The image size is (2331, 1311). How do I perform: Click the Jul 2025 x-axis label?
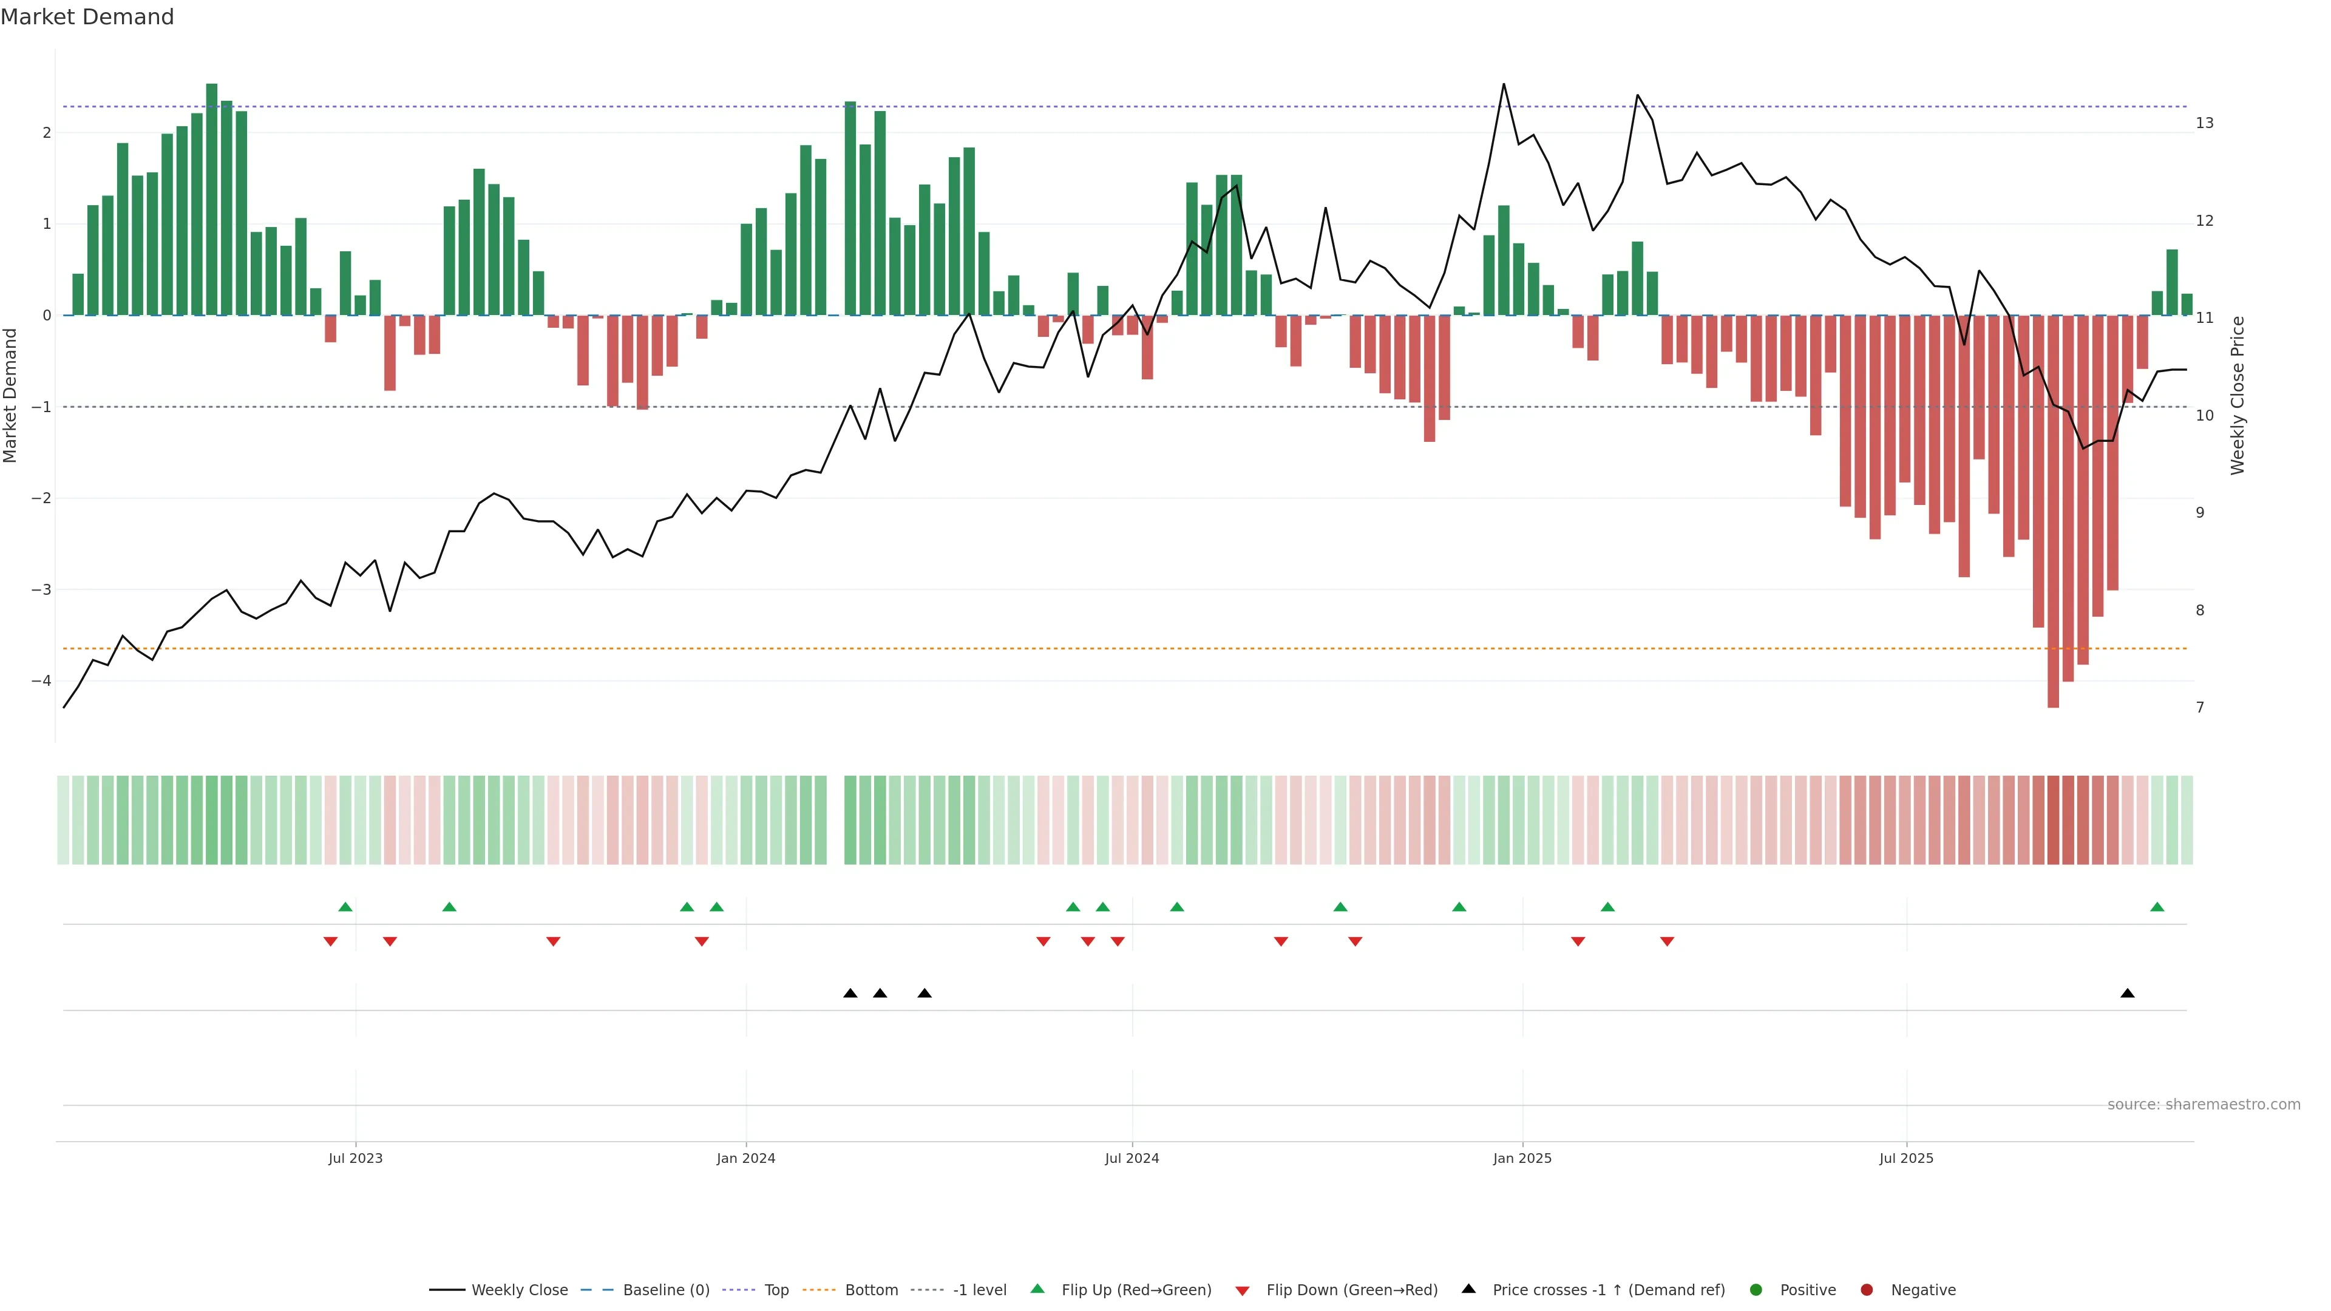pyautogui.click(x=1905, y=1158)
